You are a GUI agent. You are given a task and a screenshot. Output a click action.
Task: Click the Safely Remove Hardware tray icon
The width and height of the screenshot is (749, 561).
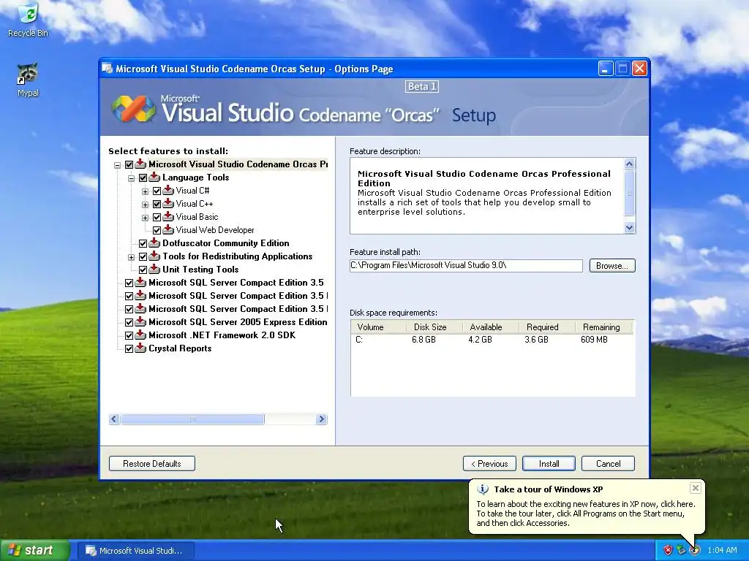click(681, 550)
